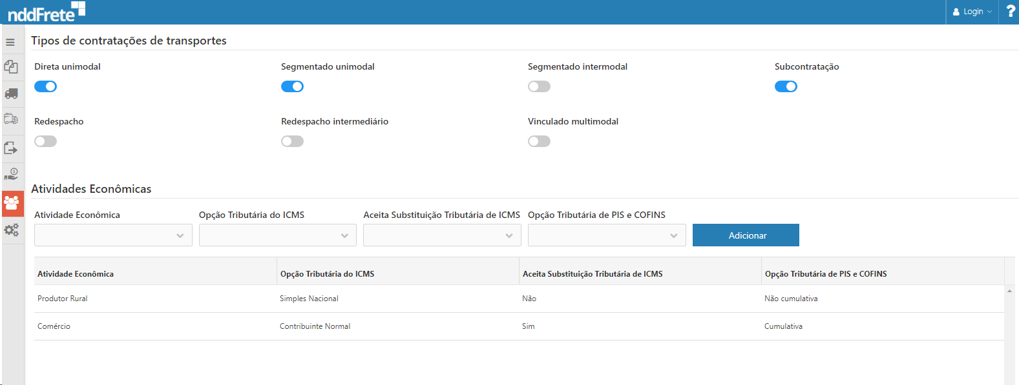The width and height of the screenshot is (1019, 385).
Task: Turn off the Subcontratação toggle
Action: pyautogui.click(x=786, y=86)
